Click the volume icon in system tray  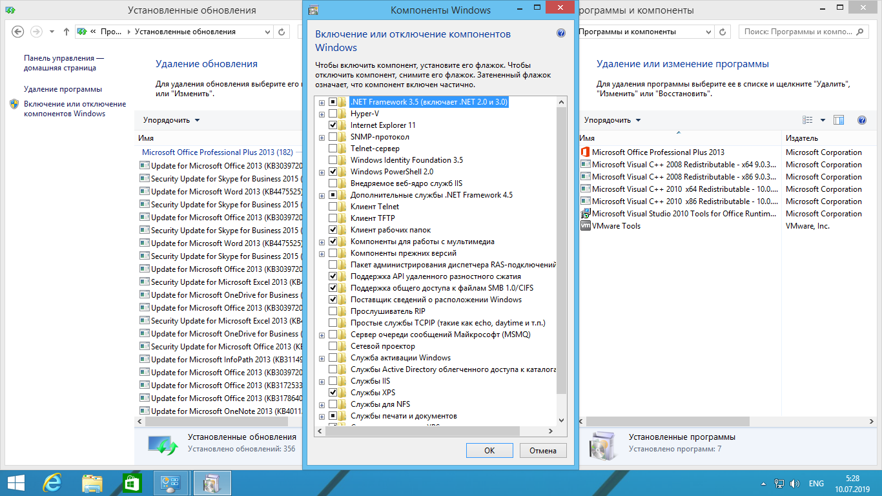pos(794,484)
